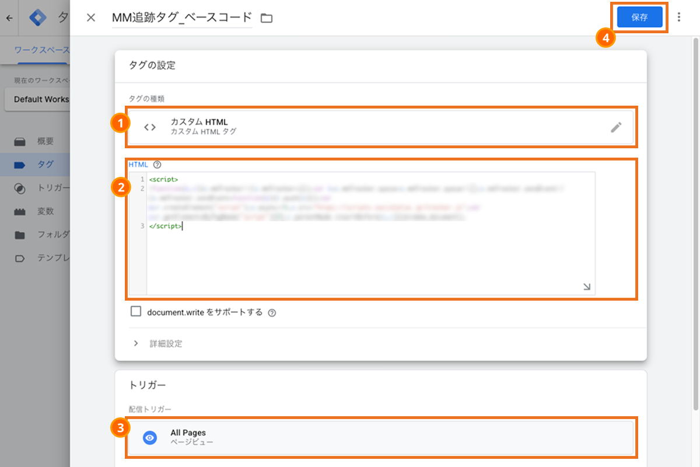Open the three-dot more options menu
This screenshot has height=467, width=700.
678,18
